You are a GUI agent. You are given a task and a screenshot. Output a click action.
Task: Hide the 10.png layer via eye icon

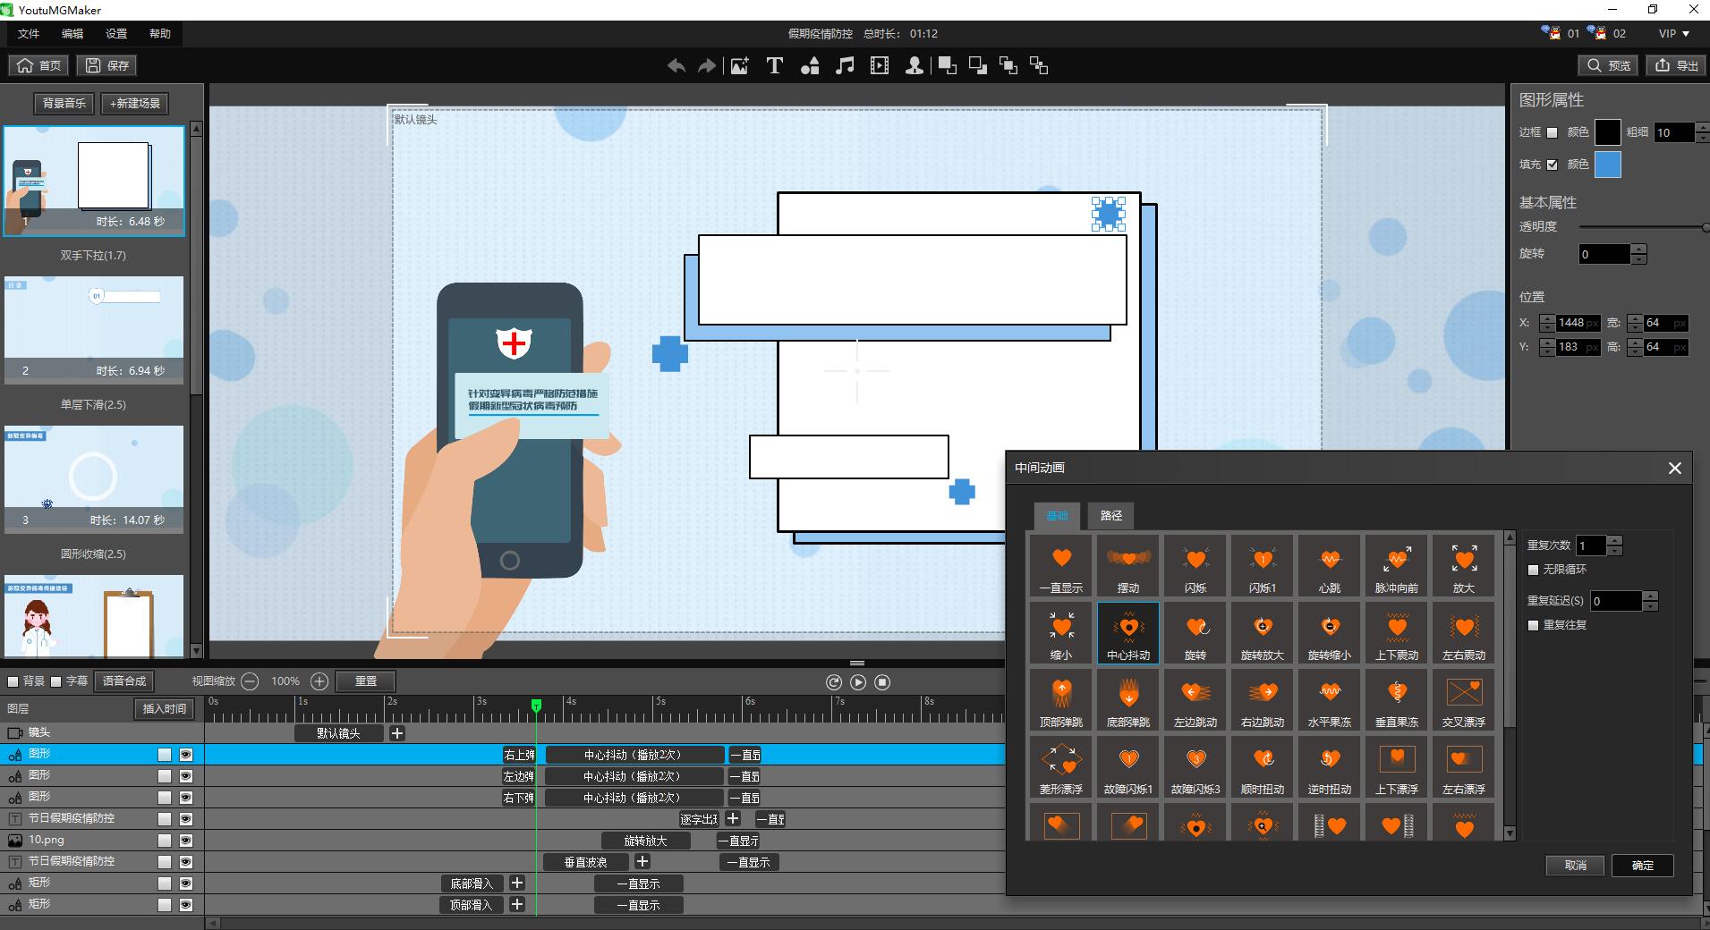coord(186,841)
